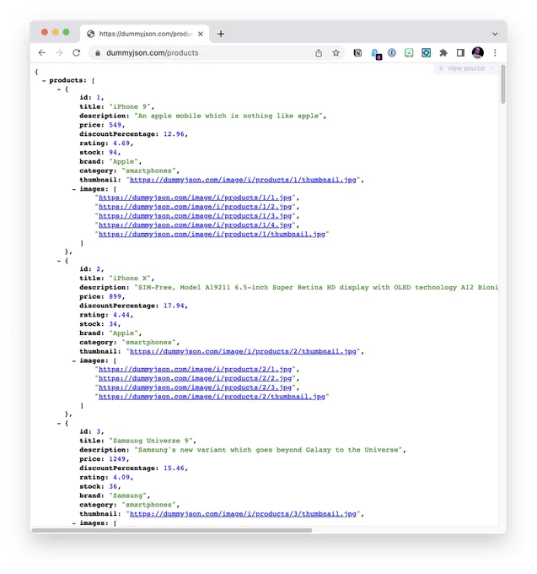The height and width of the screenshot is (574, 537).
Task: Click the lock icon in address bar
Action: tap(98, 53)
